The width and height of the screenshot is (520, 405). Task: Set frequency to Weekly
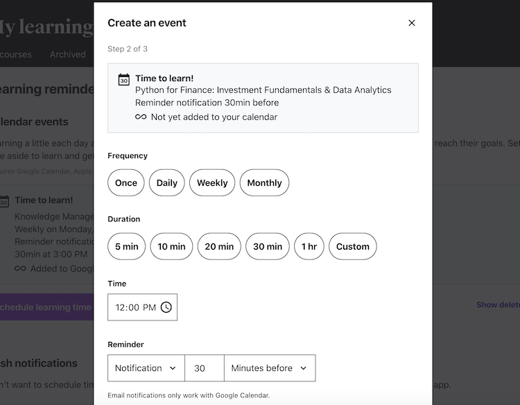tap(212, 183)
